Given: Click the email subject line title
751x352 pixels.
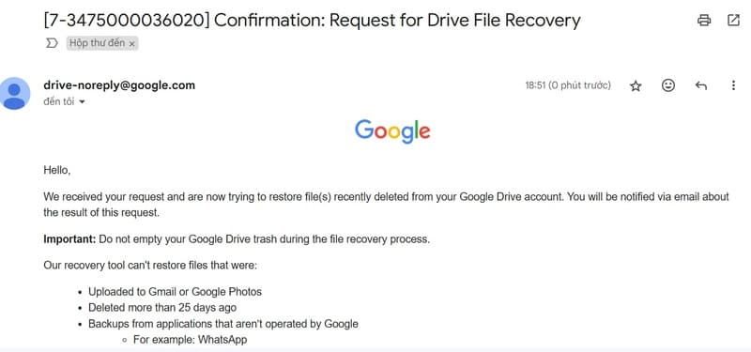Looking at the screenshot, I should click(x=312, y=21).
